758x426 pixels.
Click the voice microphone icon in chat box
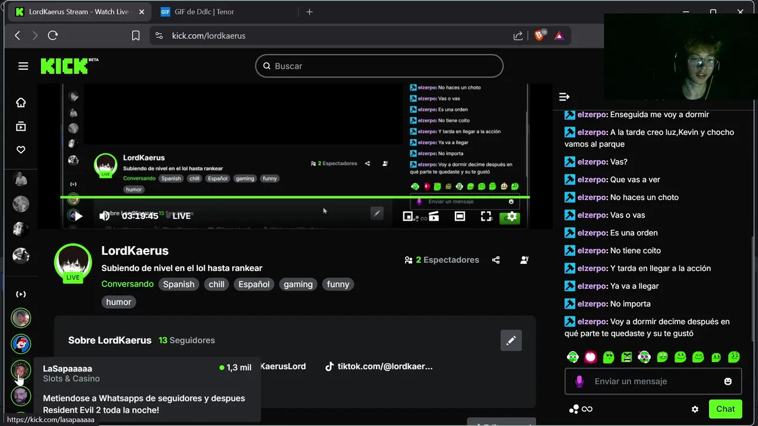(579, 382)
